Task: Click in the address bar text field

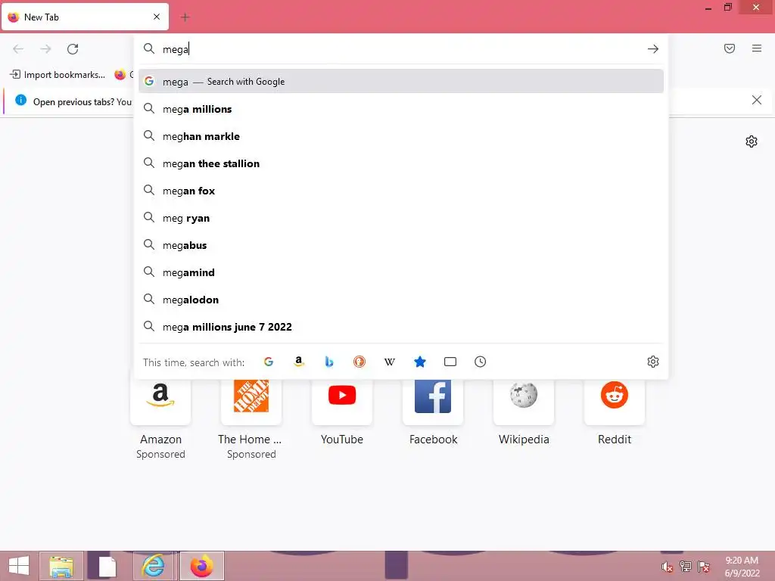Action: pyautogui.click(x=400, y=49)
